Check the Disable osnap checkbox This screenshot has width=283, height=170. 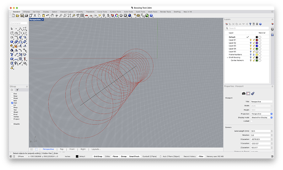click(x=12, y=124)
